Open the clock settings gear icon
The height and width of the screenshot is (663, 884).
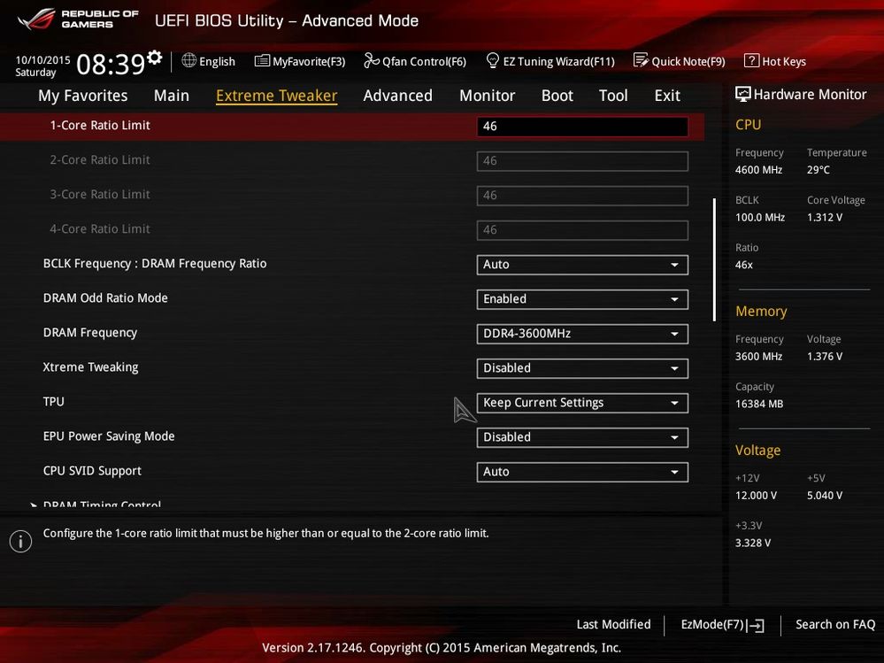[x=154, y=57]
